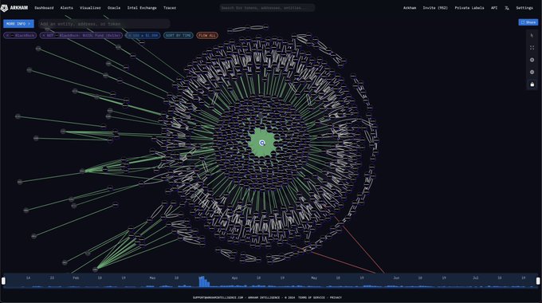Select the pointer cursor tool

pyautogui.click(x=532, y=36)
